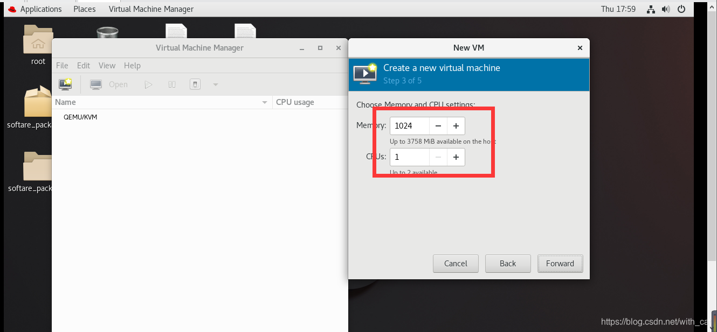717x332 pixels.
Task: Click the clock showing Thu 17:59
Action: click(618, 9)
